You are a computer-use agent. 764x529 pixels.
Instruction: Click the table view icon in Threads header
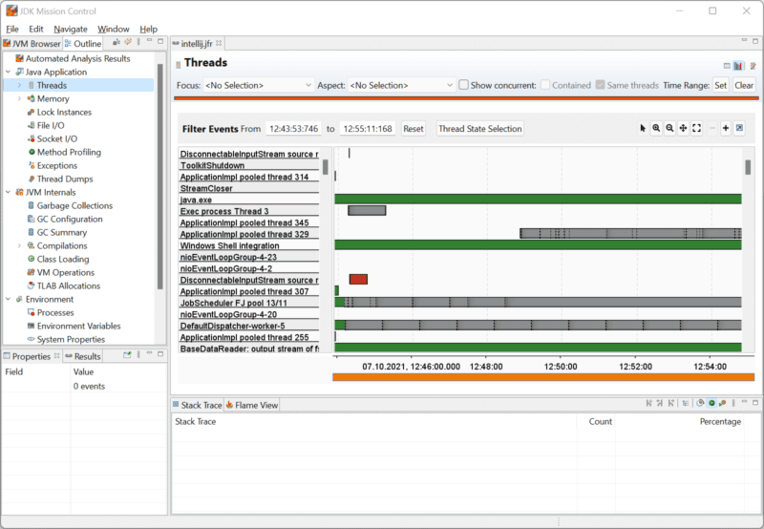[727, 66]
